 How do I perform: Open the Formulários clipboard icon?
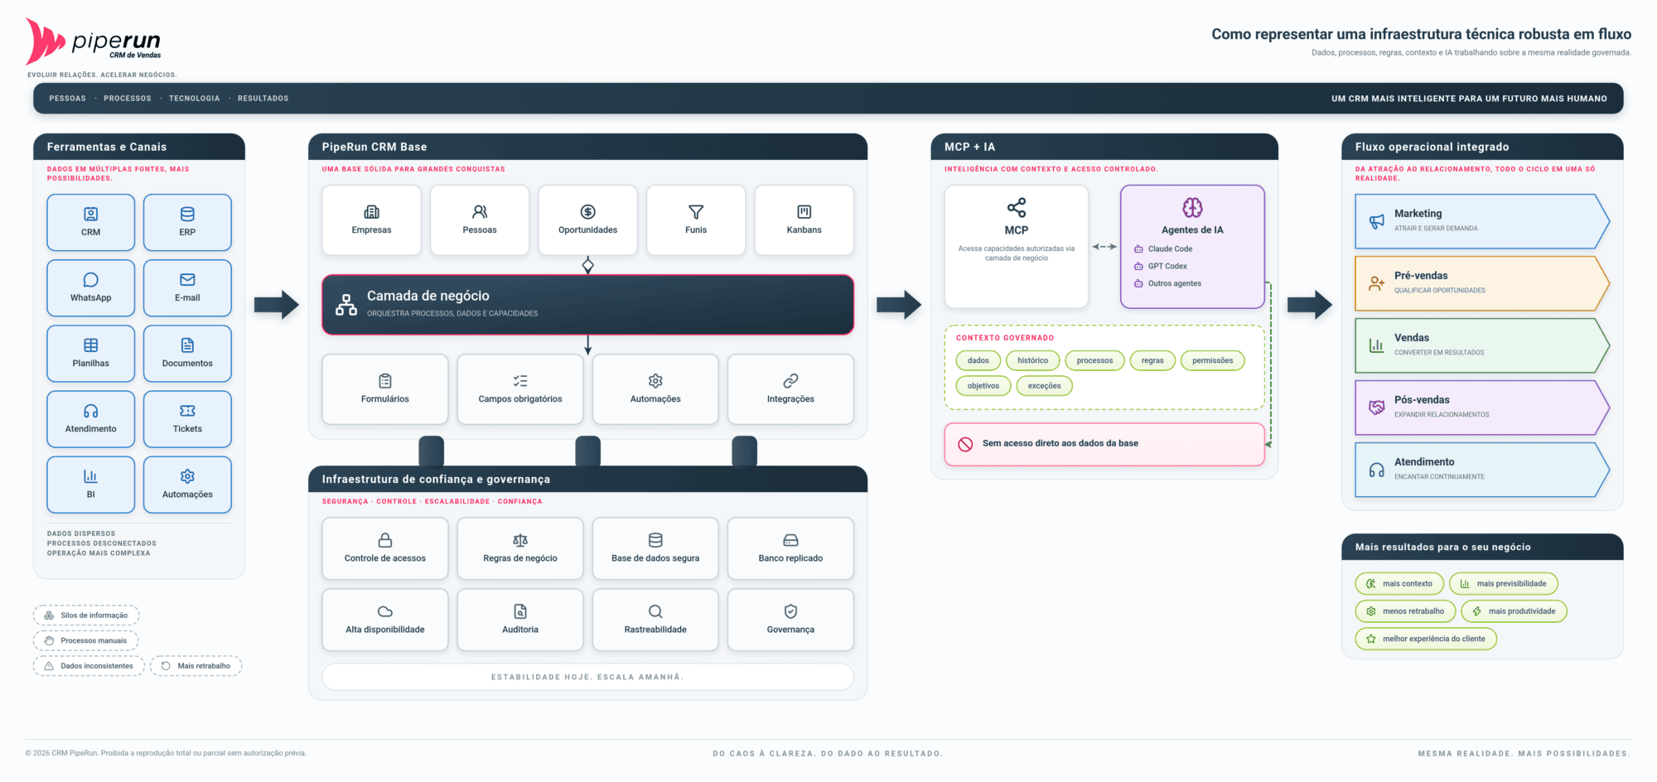[x=385, y=381]
